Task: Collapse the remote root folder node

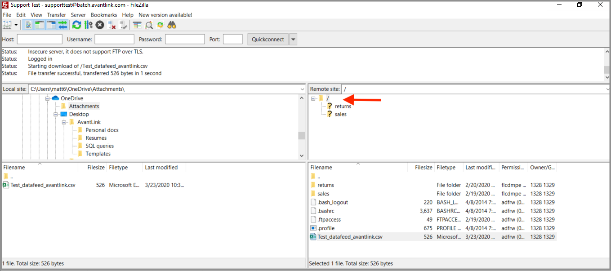Action: click(x=313, y=98)
